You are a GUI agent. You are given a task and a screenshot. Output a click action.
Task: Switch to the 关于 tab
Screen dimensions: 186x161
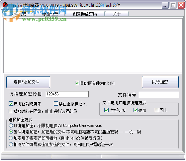pos(117,14)
